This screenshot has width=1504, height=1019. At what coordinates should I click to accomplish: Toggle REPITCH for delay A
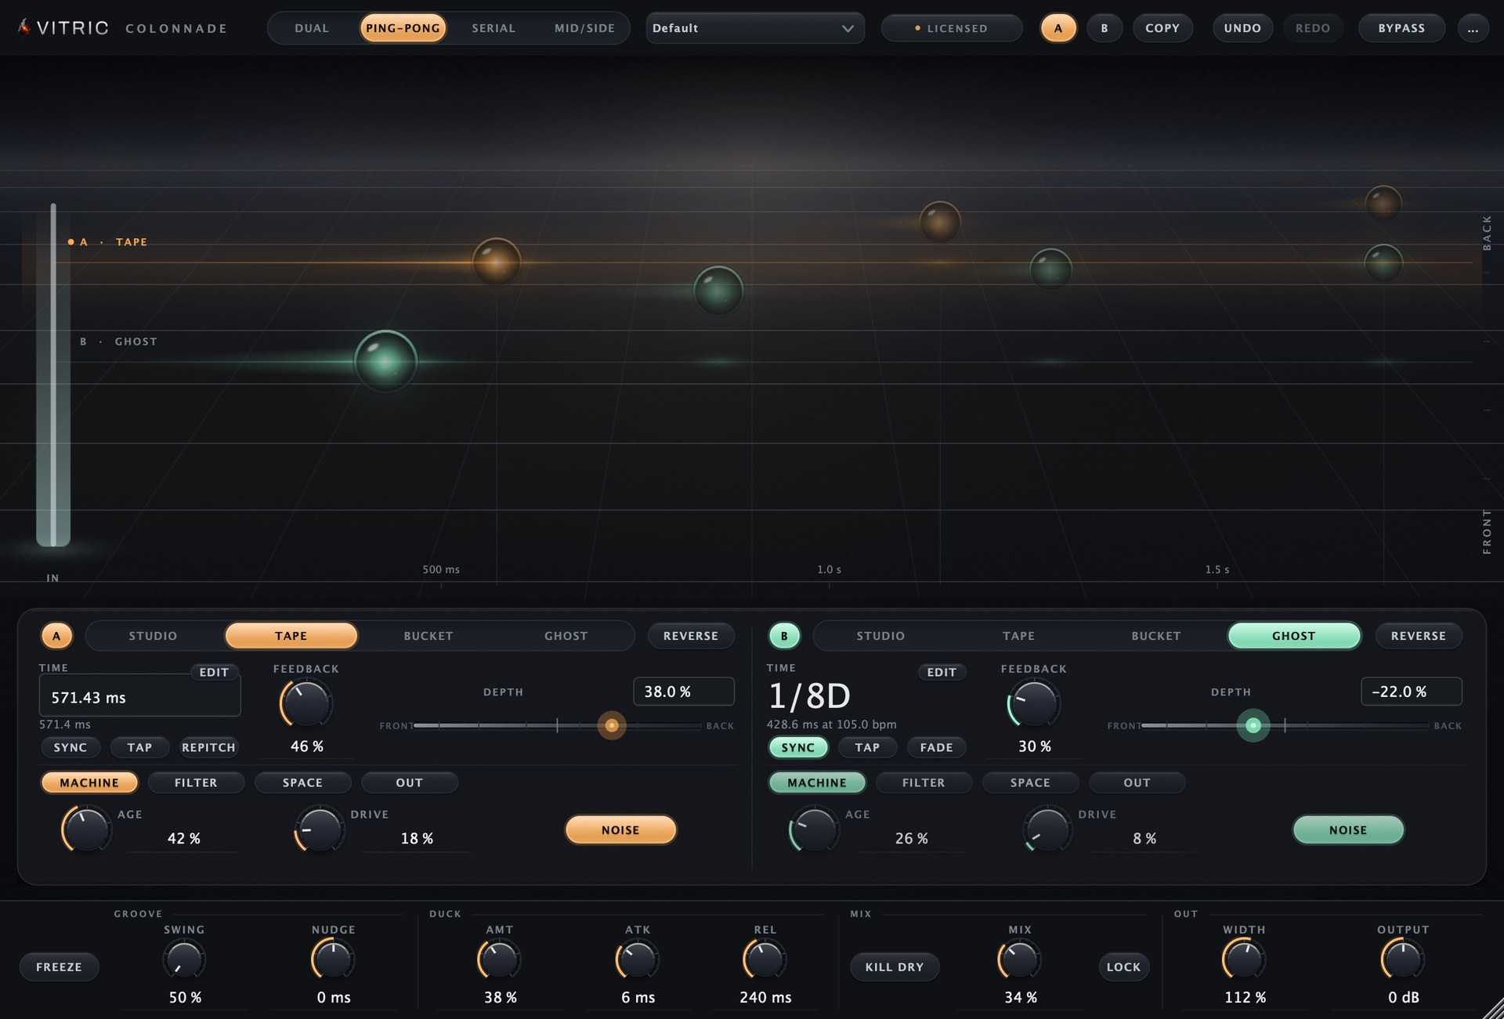tap(208, 747)
